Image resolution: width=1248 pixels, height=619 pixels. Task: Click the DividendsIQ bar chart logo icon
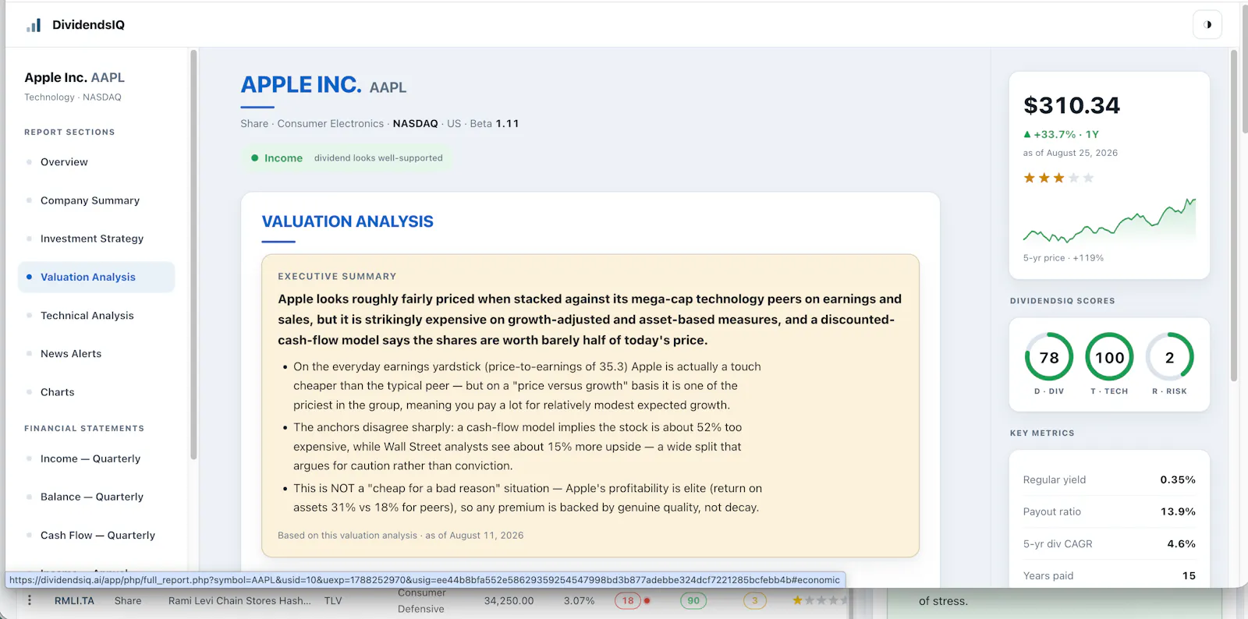34,25
